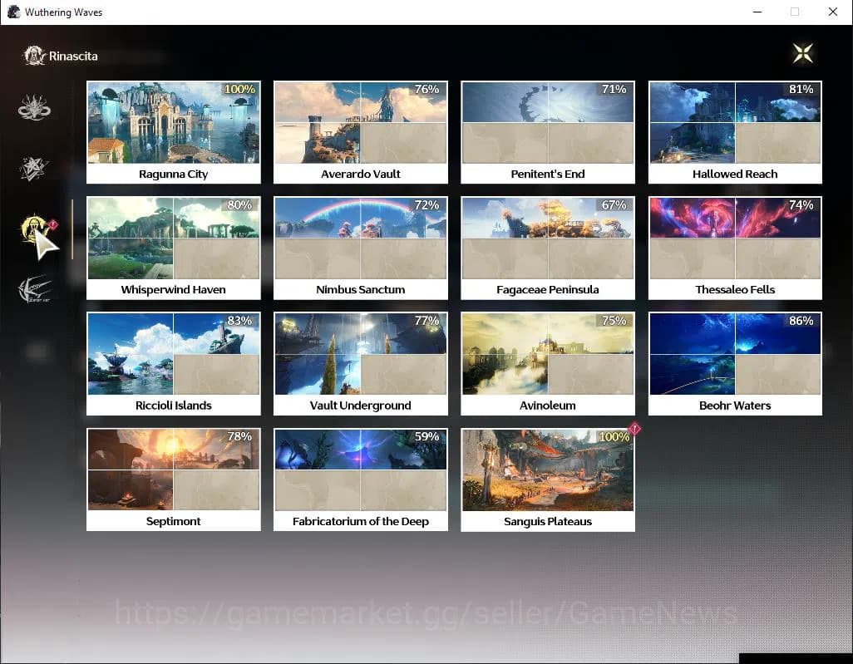Open the Nimbus Sanctum exploration card
The image size is (853, 664).
pos(361,247)
